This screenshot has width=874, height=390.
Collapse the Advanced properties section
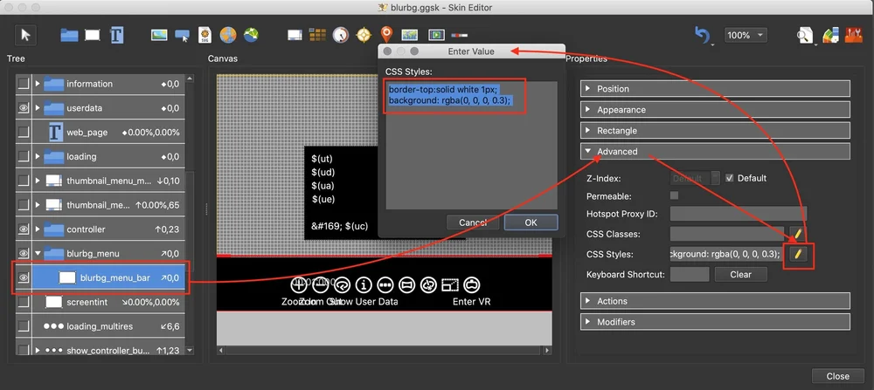tap(715, 151)
